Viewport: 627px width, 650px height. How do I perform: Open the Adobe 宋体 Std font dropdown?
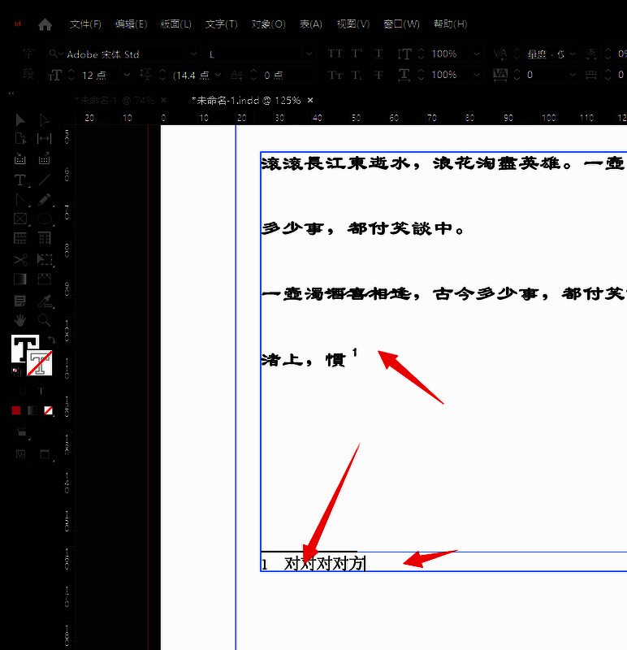coord(192,54)
